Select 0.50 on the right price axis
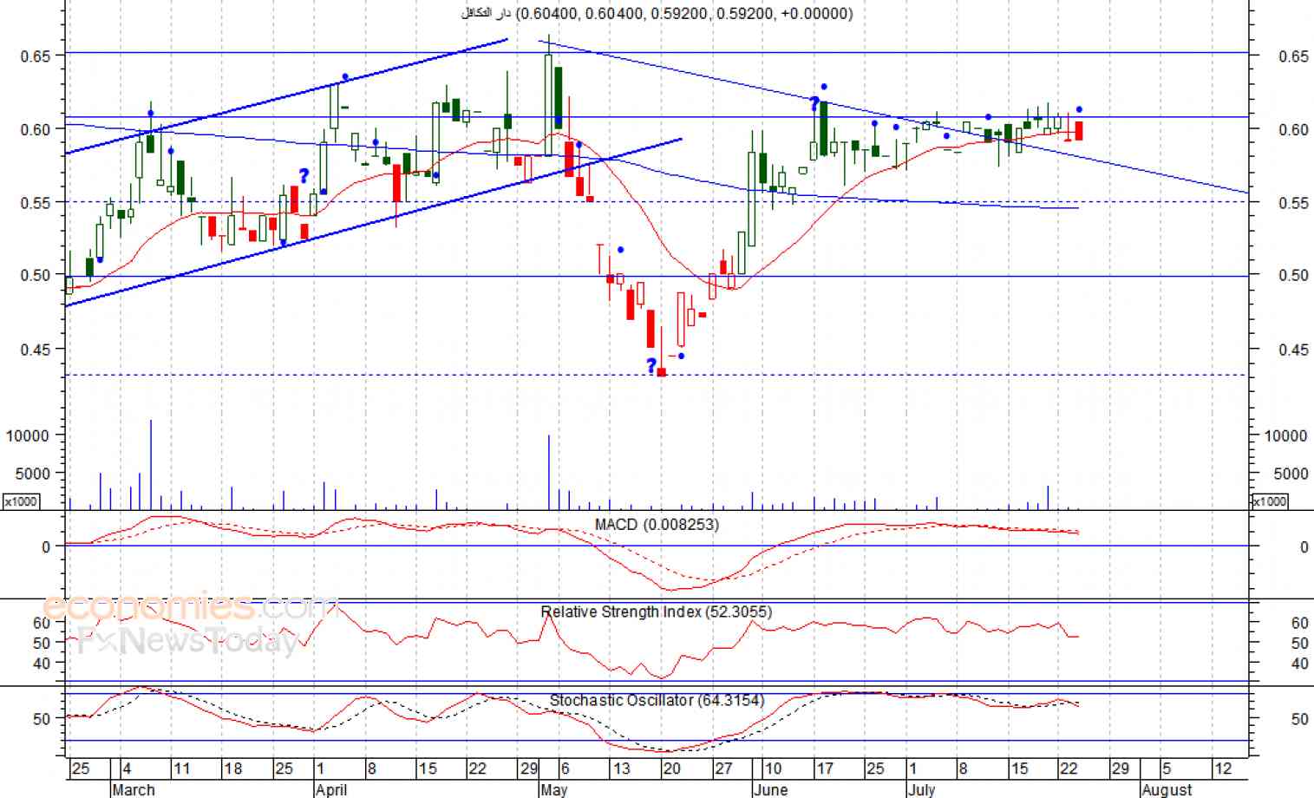 pyautogui.click(x=1293, y=276)
